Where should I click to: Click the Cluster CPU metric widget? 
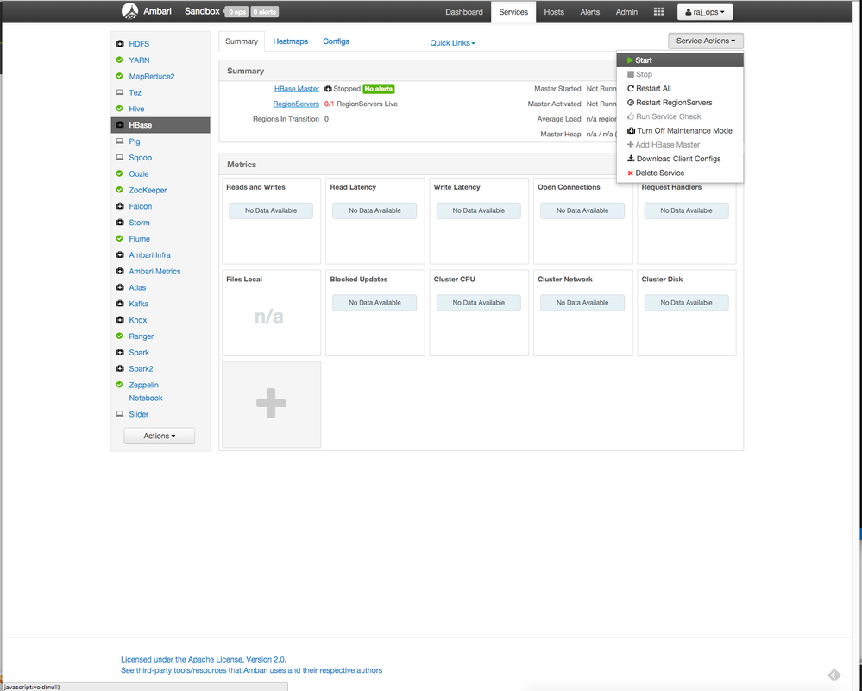(479, 313)
